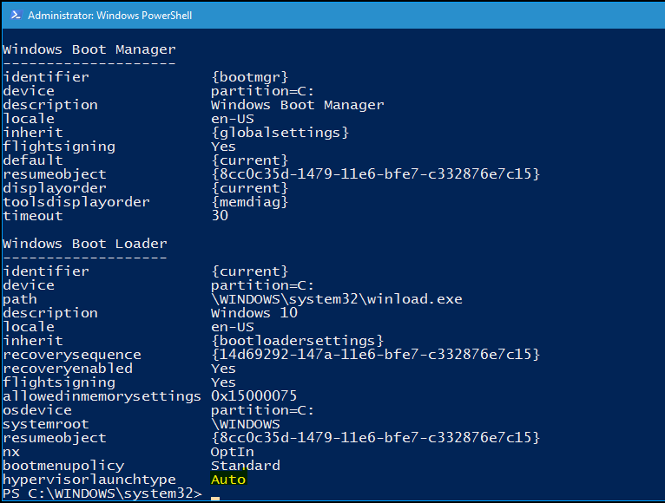Click the PowerShell icon in the title bar
This screenshot has height=503, width=665.
(15, 15)
